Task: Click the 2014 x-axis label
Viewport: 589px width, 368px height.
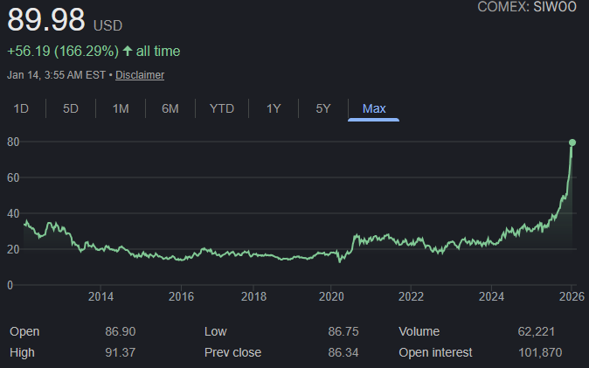Action: click(100, 296)
